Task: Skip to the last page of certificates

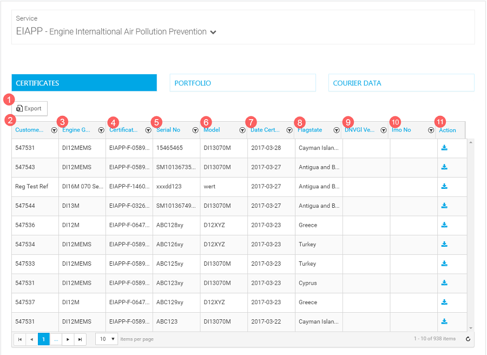Action: [x=80, y=339]
